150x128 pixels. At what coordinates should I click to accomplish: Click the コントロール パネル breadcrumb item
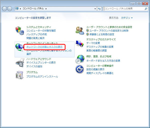click(x=33, y=9)
